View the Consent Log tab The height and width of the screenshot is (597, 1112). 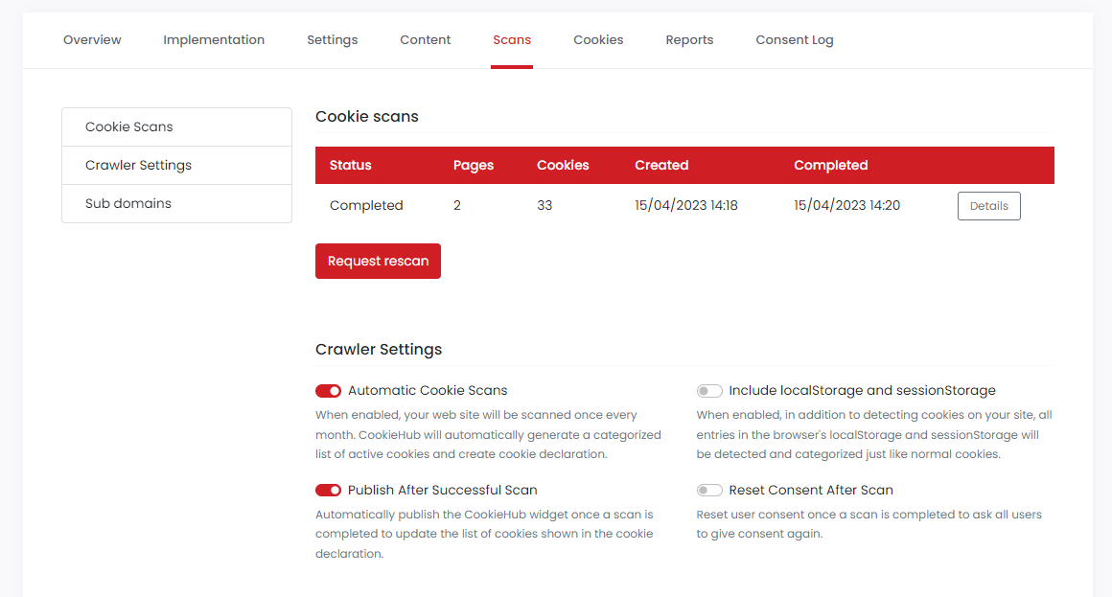[x=795, y=39]
